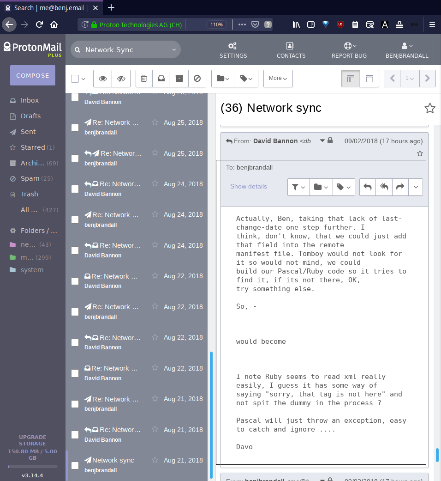Star the Network sync conversation
Image resolution: width=441 pixels, height=481 pixels.
click(429, 108)
